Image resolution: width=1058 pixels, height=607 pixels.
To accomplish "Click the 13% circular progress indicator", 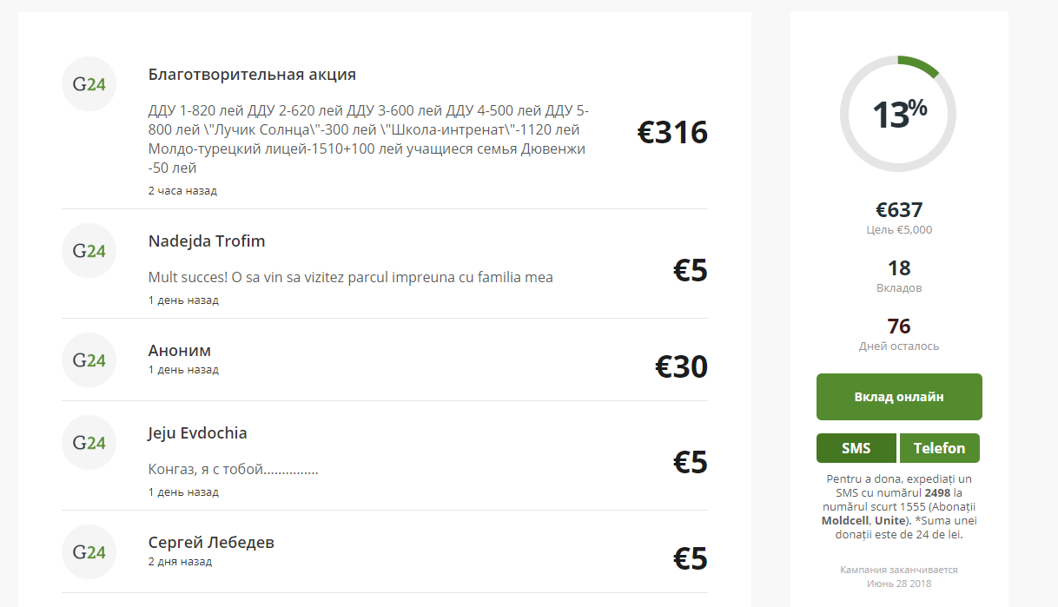I will [898, 114].
